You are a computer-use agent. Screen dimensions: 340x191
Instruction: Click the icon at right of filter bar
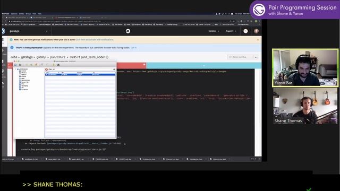(x=114, y=70)
